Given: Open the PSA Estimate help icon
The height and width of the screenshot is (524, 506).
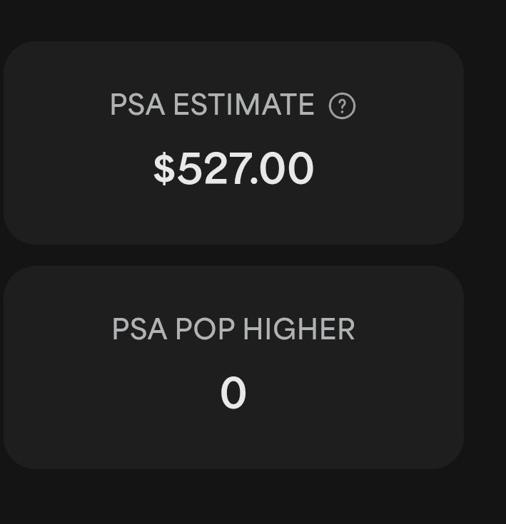Looking at the screenshot, I should pyautogui.click(x=342, y=106).
